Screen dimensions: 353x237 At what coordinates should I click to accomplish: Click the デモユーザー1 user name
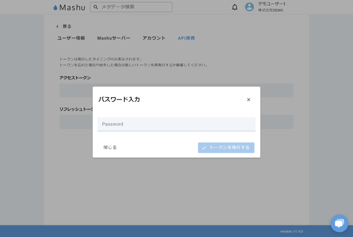[271, 4]
